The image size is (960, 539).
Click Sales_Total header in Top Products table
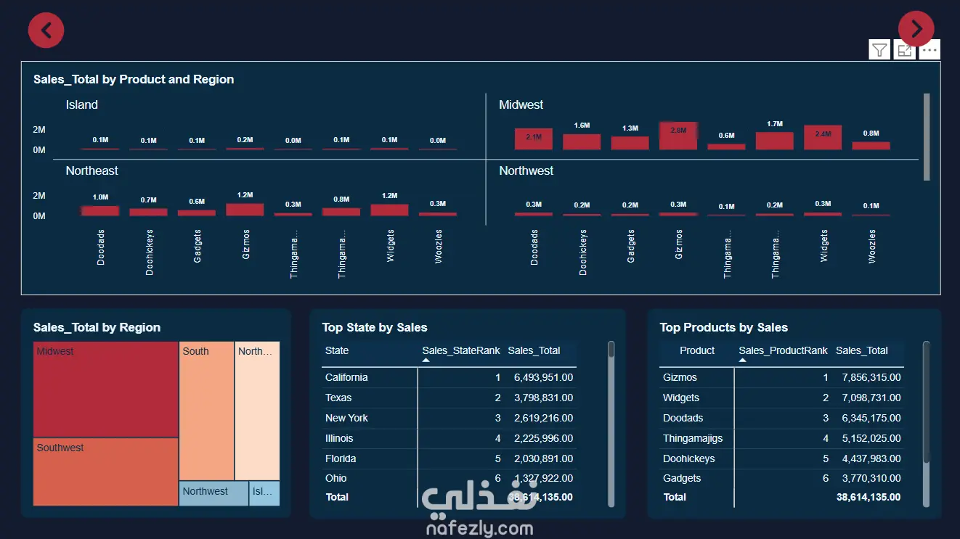(x=862, y=350)
